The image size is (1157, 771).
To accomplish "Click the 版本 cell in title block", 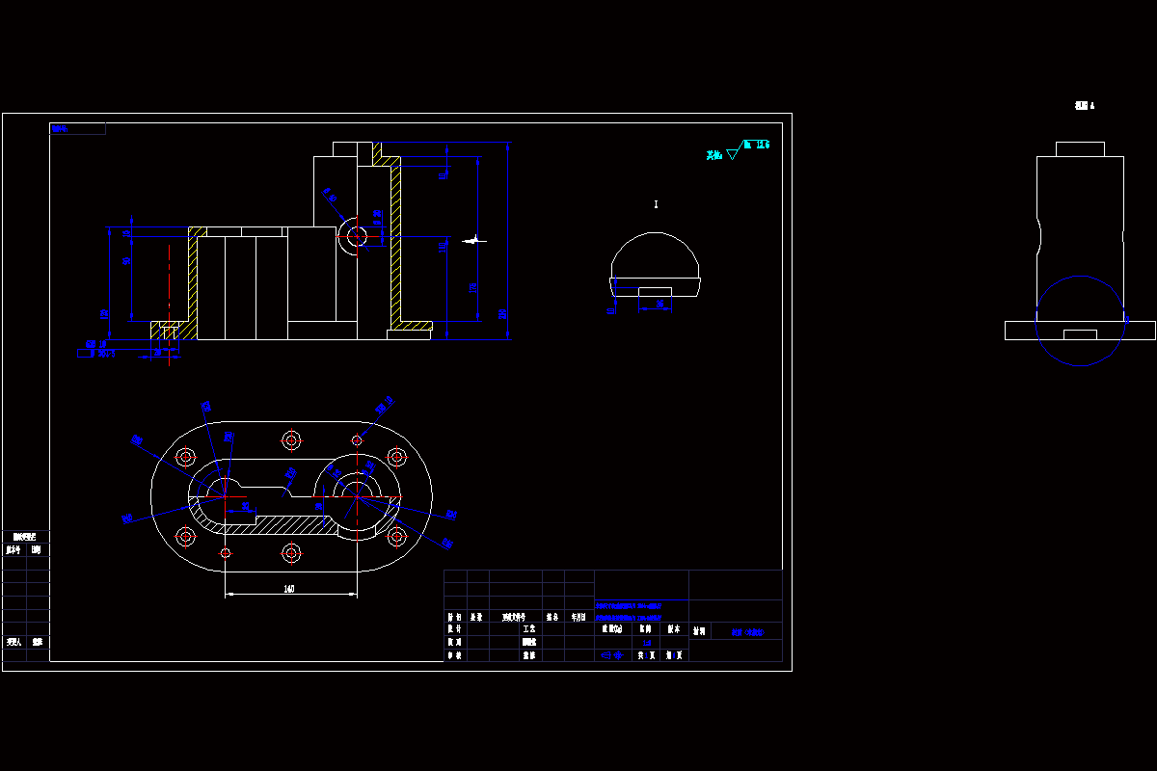I will [x=674, y=628].
